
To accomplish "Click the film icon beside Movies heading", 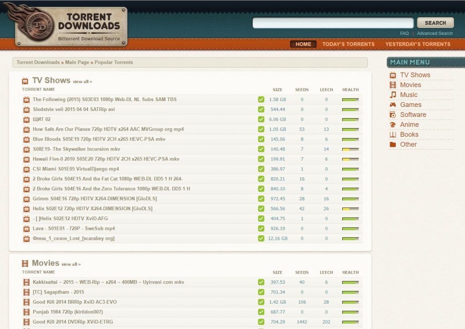I will pos(25,263).
